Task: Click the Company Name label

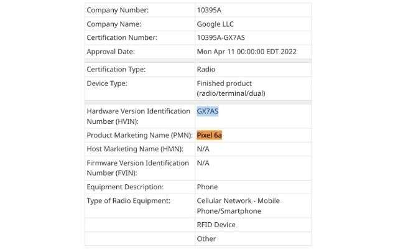Action: coord(114,24)
